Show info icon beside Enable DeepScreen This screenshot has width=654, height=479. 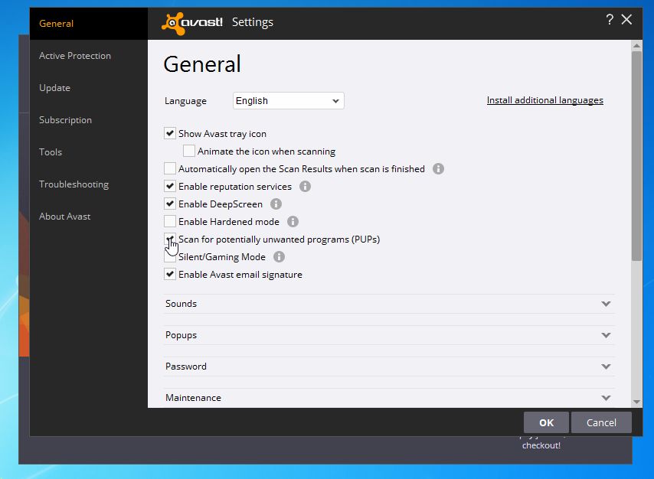[276, 204]
